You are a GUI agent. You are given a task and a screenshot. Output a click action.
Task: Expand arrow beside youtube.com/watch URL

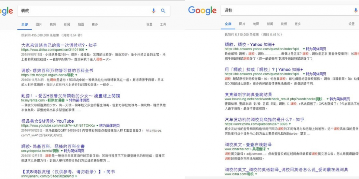97,126
